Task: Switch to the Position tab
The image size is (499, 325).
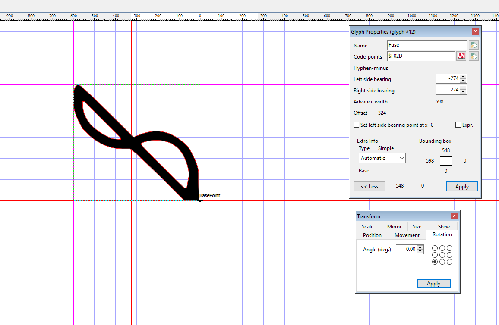Action: pos(373,235)
